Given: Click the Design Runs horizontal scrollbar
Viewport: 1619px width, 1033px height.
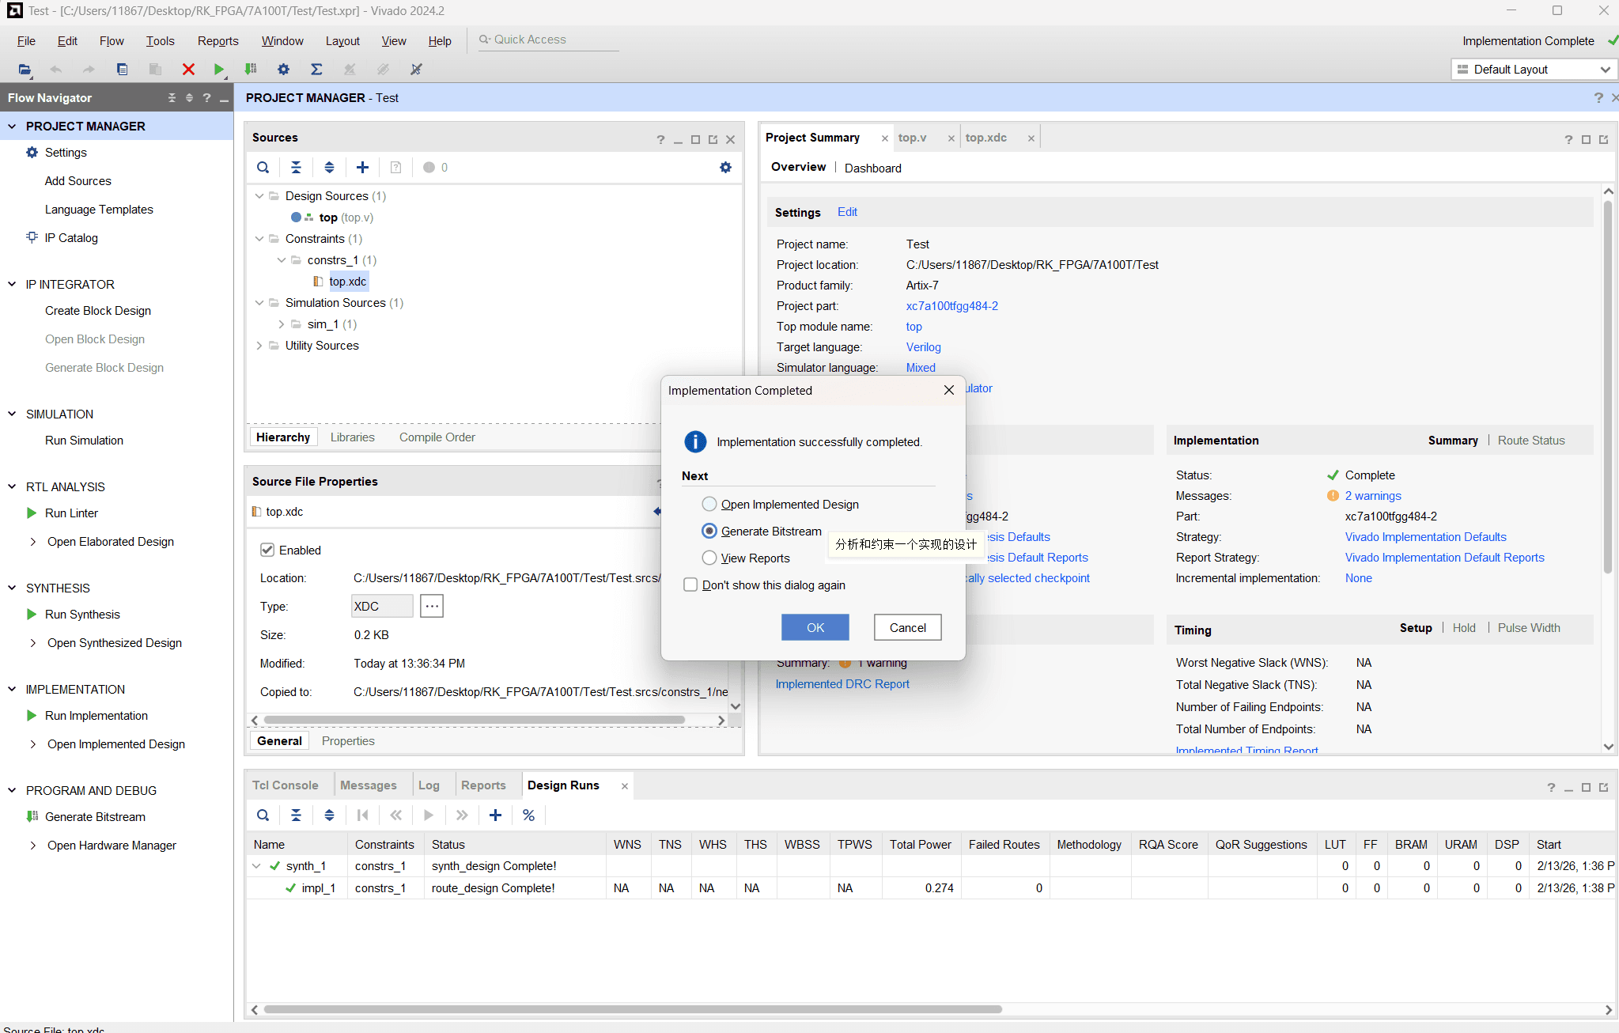Looking at the screenshot, I should [633, 1009].
